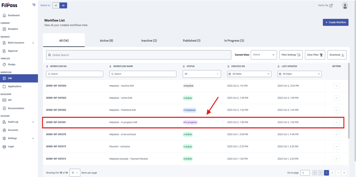Select the All (14) tab
The image size is (356, 177).
(x=64, y=41)
